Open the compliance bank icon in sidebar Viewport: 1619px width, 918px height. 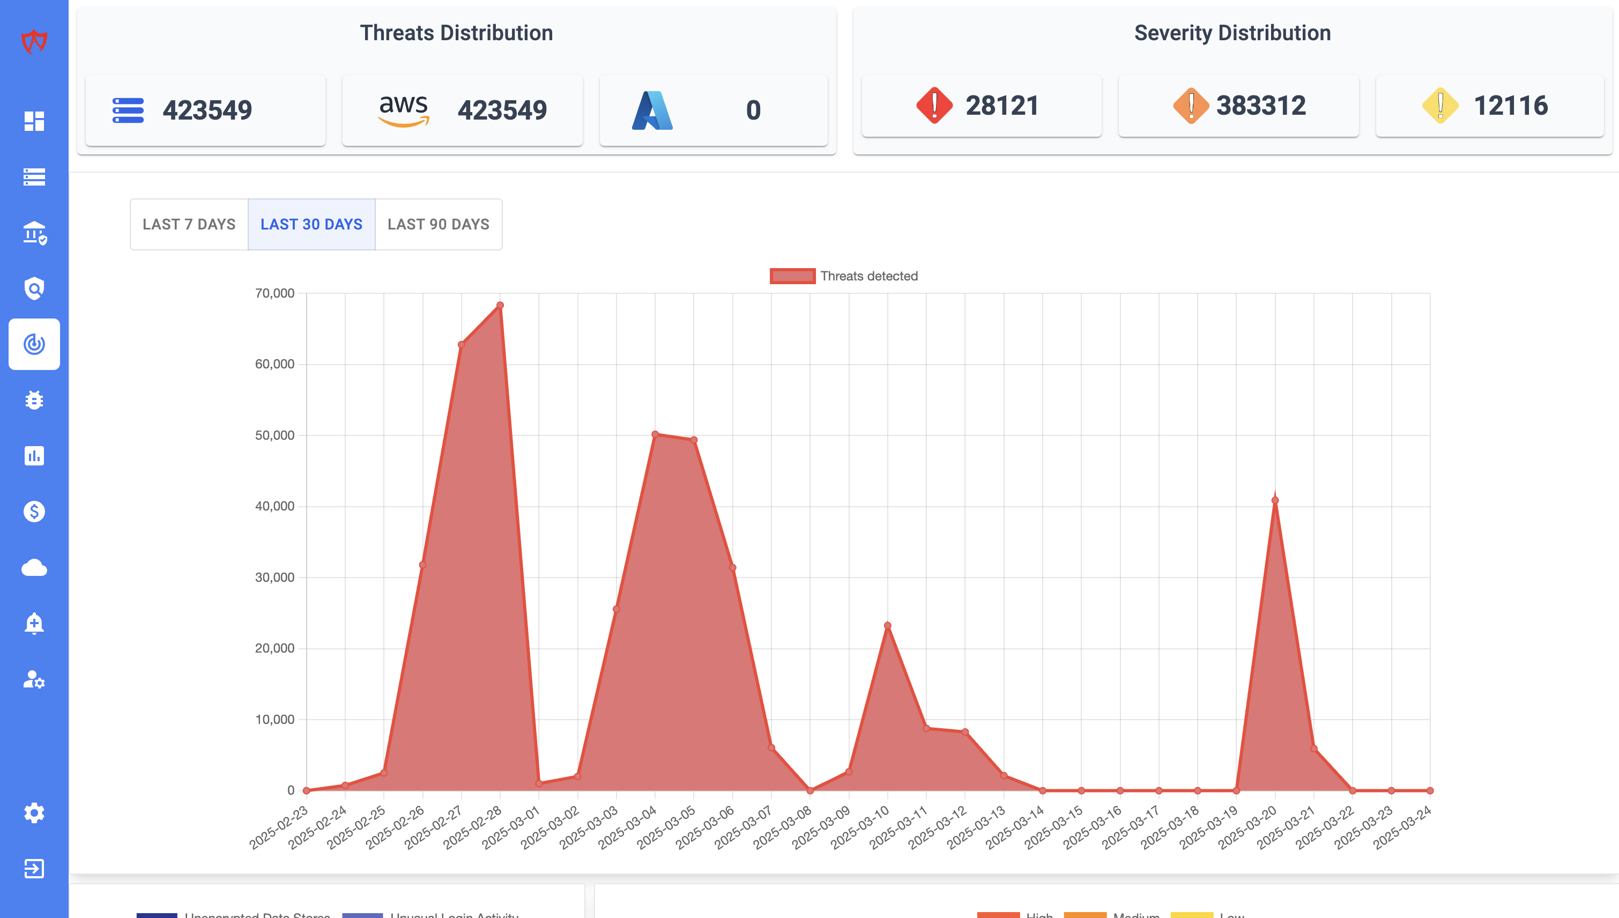tap(34, 233)
